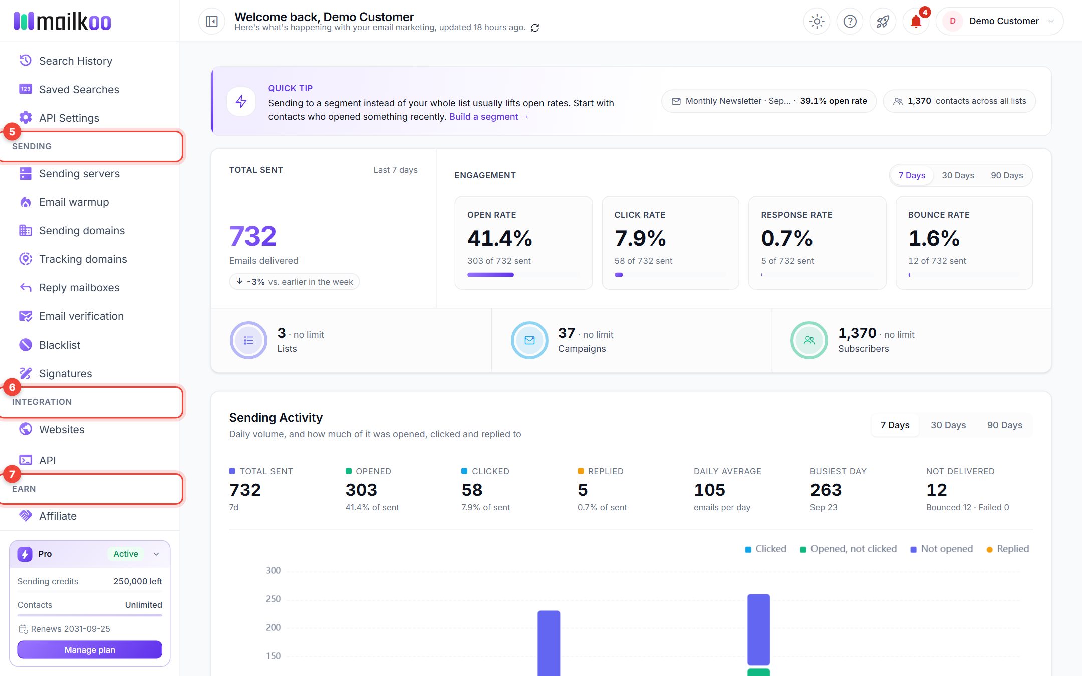
Task: Follow the Build a segment link
Action: [x=489, y=116]
